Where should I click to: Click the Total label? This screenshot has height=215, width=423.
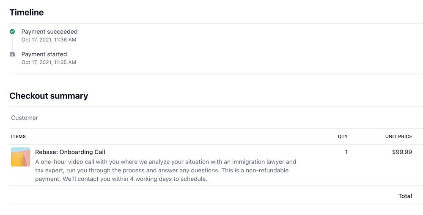coord(405,196)
